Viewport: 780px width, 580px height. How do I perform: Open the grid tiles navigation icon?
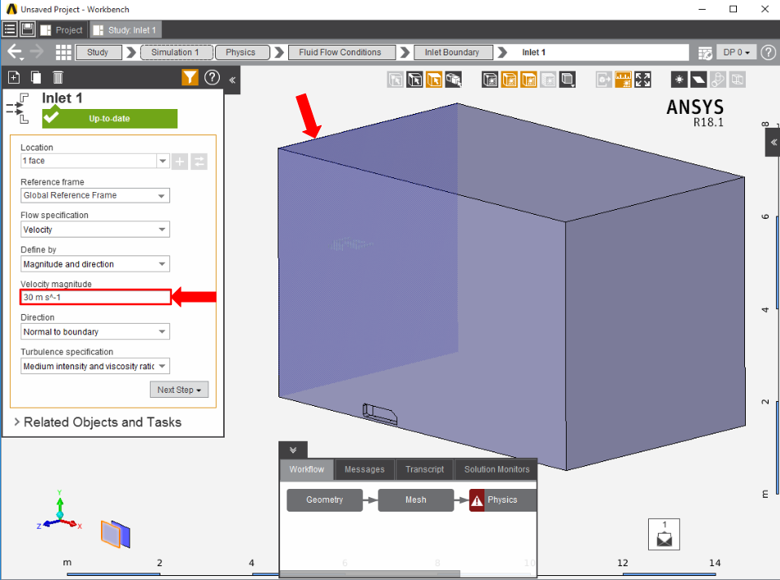coord(64,52)
